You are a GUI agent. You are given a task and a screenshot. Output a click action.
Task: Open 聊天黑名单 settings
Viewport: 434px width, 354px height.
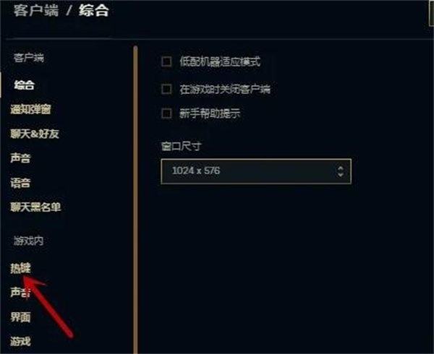(x=35, y=207)
